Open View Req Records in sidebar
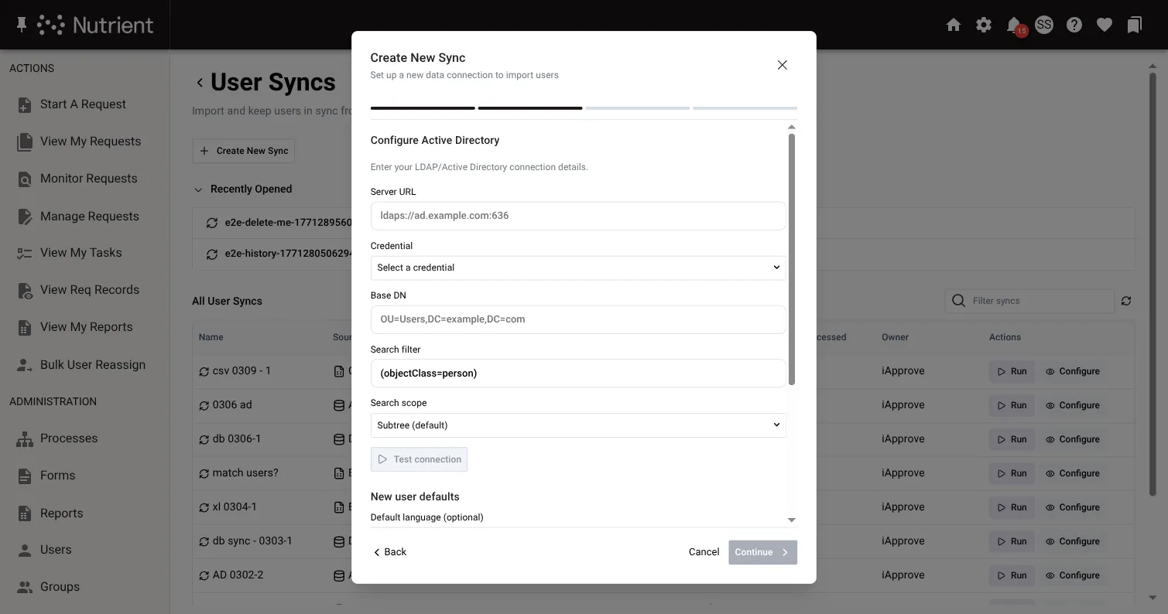The width and height of the screenshot is (1168, 614). click(x=90, y=290)
